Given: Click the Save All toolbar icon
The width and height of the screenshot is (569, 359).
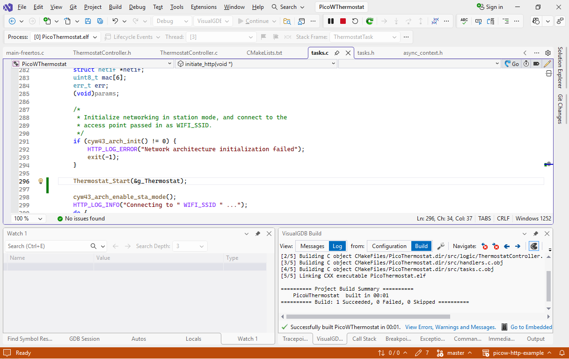Looking at the screenshot, I should 100,21.
